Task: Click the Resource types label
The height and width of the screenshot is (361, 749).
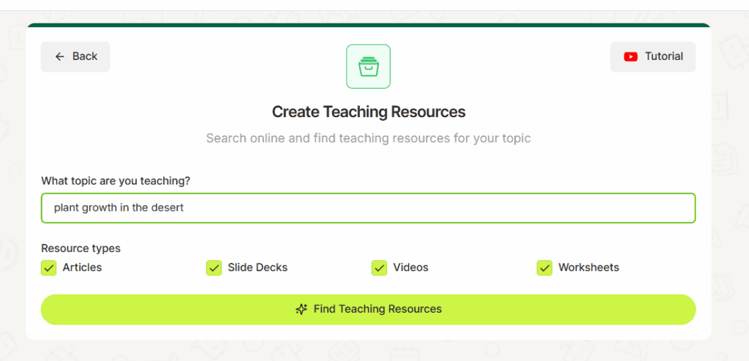Action: tap(80, 248)
